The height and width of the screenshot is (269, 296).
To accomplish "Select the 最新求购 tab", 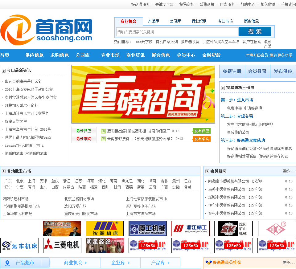I will point(84,139).
